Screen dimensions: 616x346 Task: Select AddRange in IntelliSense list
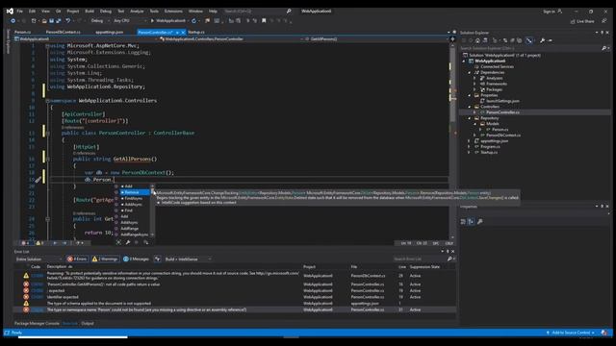coord(130,229)
